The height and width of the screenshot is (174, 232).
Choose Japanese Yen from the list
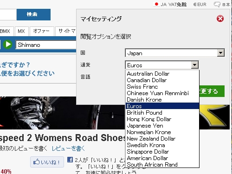(x=162, y=126)
